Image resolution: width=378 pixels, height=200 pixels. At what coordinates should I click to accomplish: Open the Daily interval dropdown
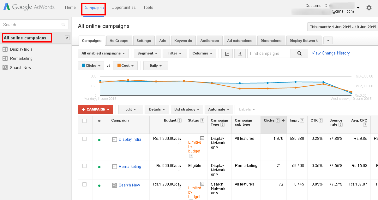click(x=155, y=66)
